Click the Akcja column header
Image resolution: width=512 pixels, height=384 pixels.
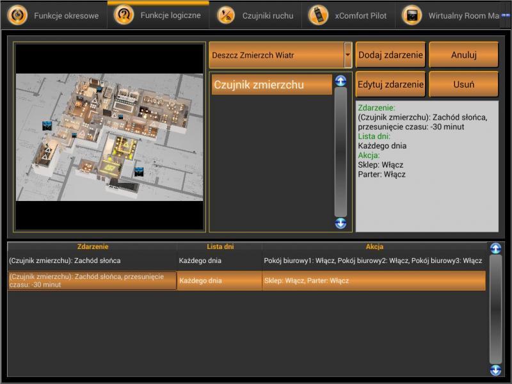tap(374, 246)
